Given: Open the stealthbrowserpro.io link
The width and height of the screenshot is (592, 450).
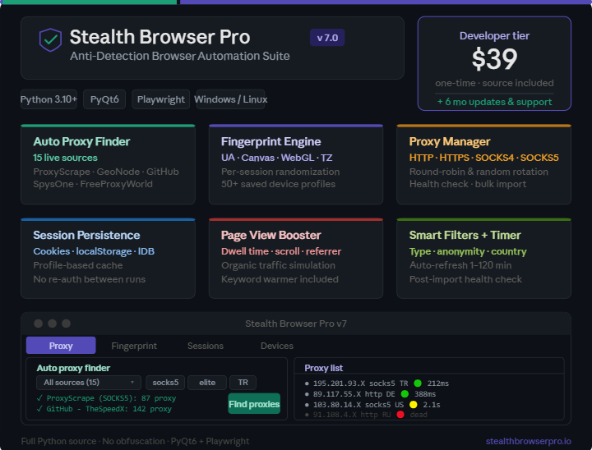Looking at the screenshot, I should click(527, 441).
